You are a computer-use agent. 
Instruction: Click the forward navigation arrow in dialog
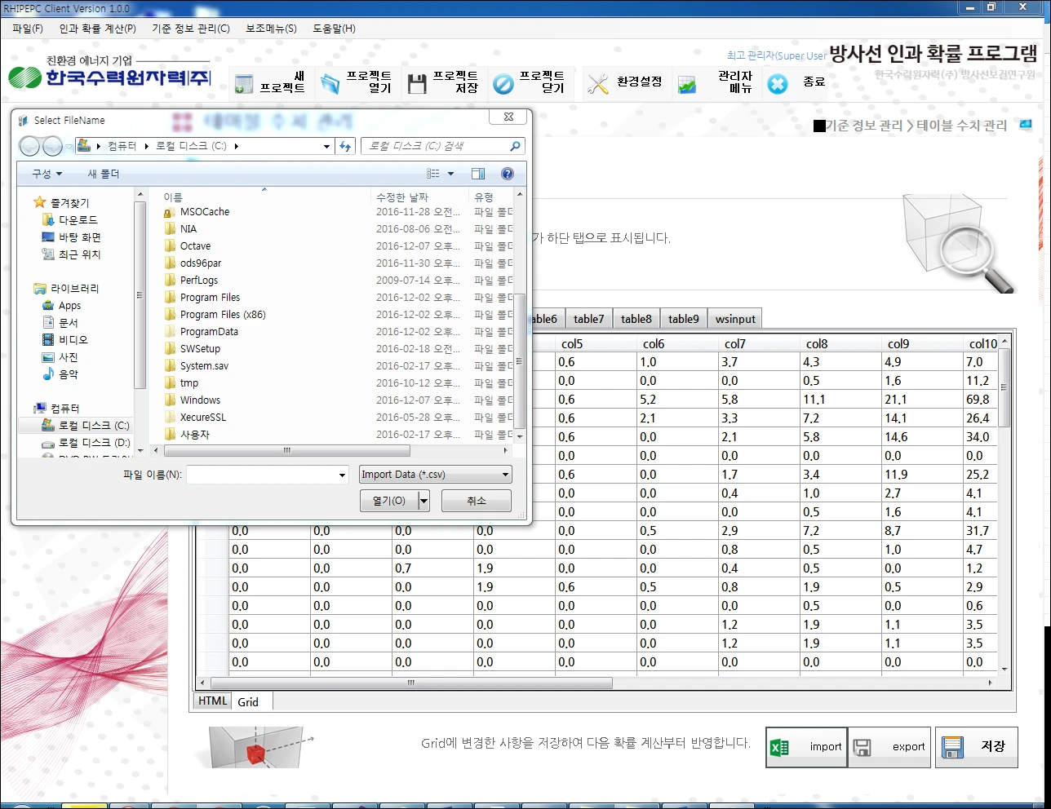coord(52,146)
